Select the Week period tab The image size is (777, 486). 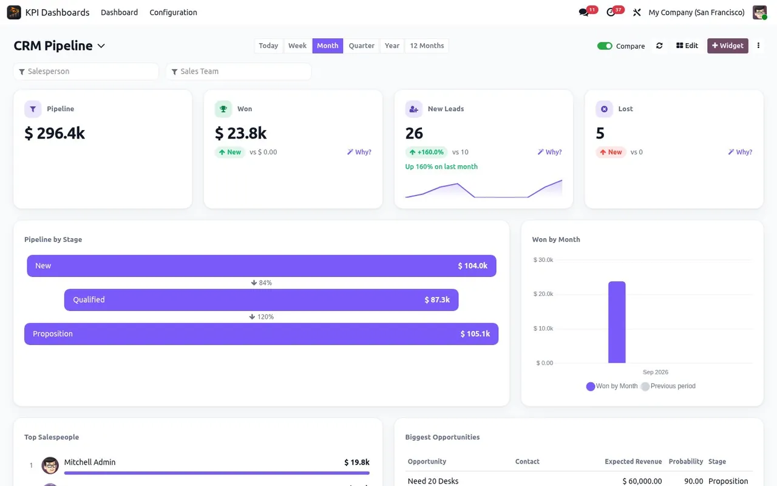[x=297, y=46]
